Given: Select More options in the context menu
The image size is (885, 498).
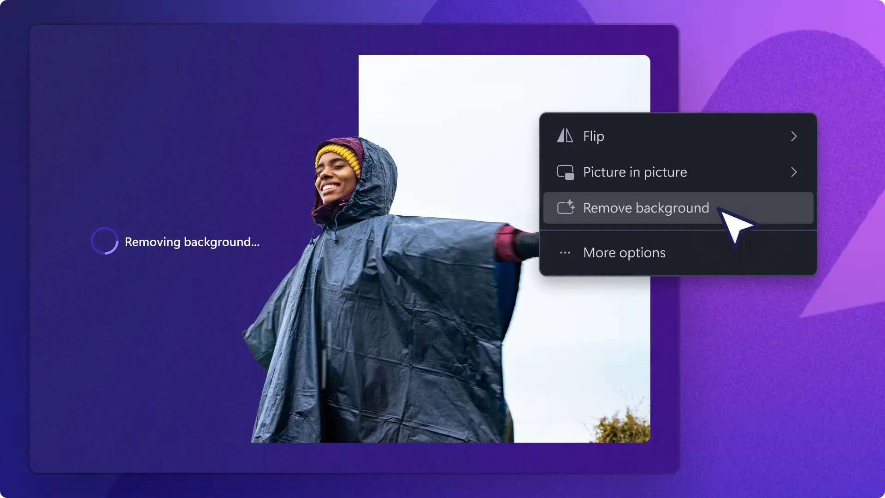Looking at the screenshot, I should click(624, 252).
